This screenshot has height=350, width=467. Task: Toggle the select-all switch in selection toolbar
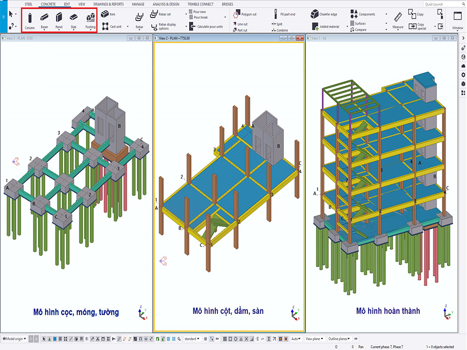pyautogui.click(x=44, y=338)
